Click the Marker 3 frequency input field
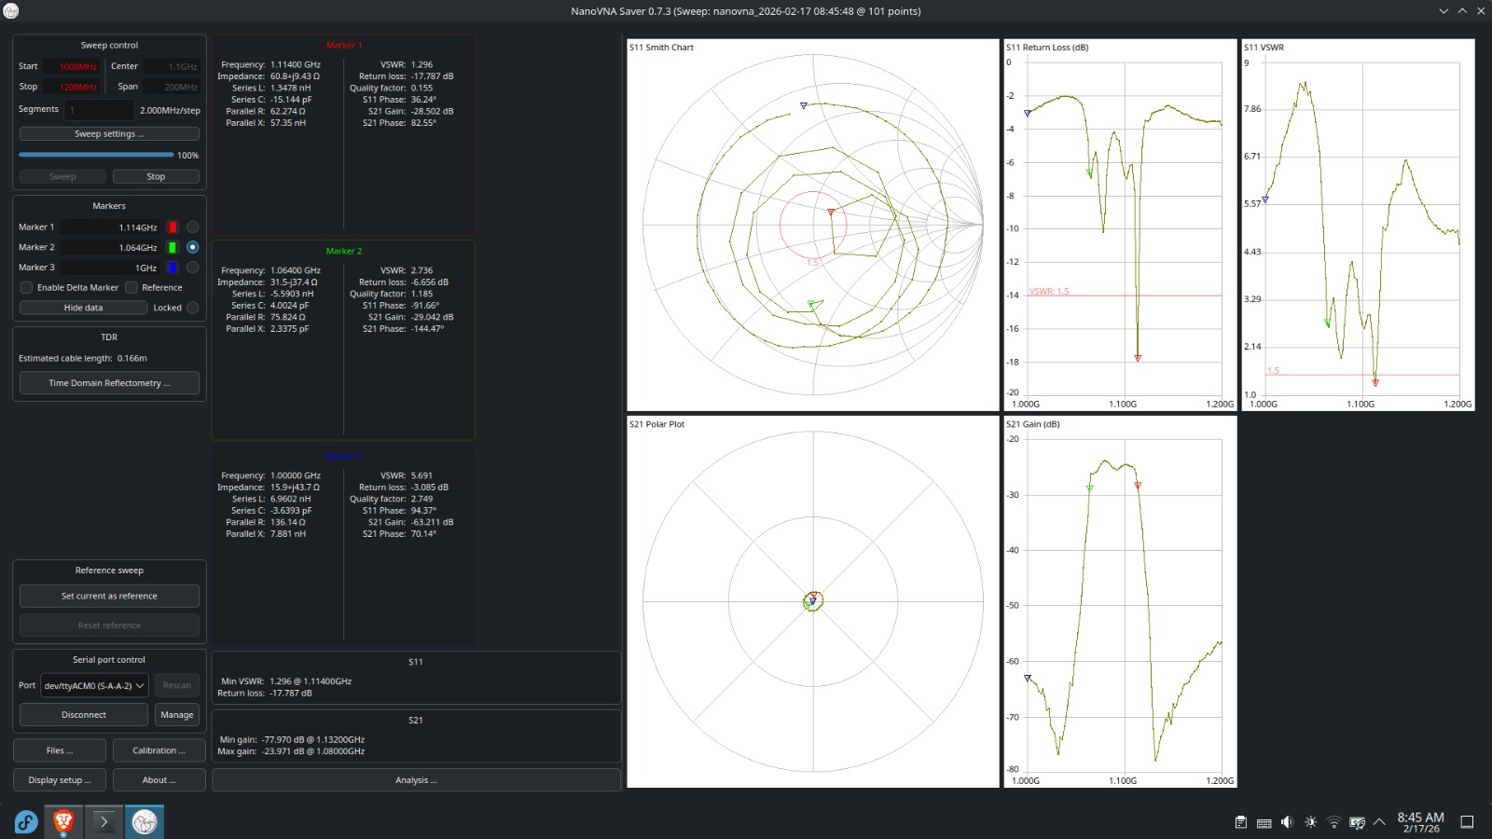Image resolution: width=1492 pixels, height=839 pixels. point(112,268)
